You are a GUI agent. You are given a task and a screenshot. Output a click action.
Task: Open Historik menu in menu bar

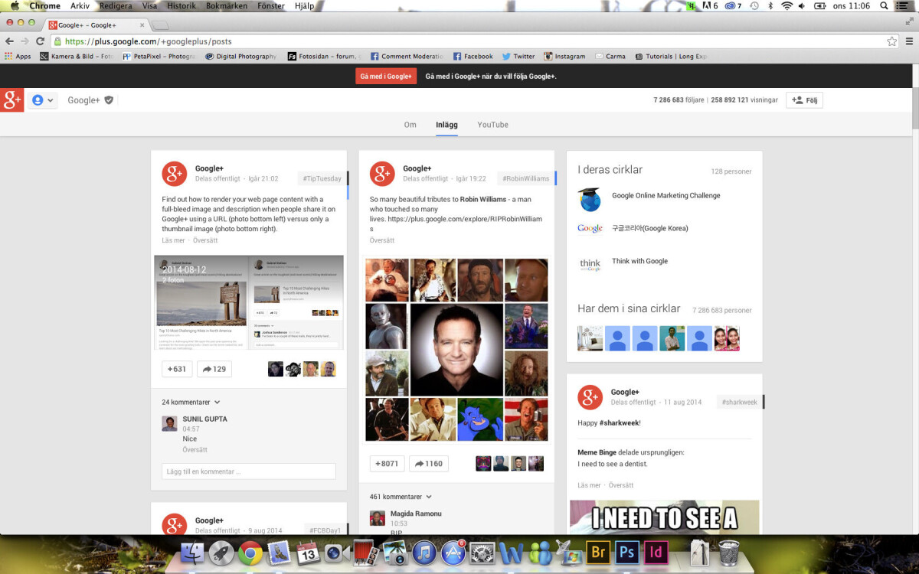tap(182, 5)
